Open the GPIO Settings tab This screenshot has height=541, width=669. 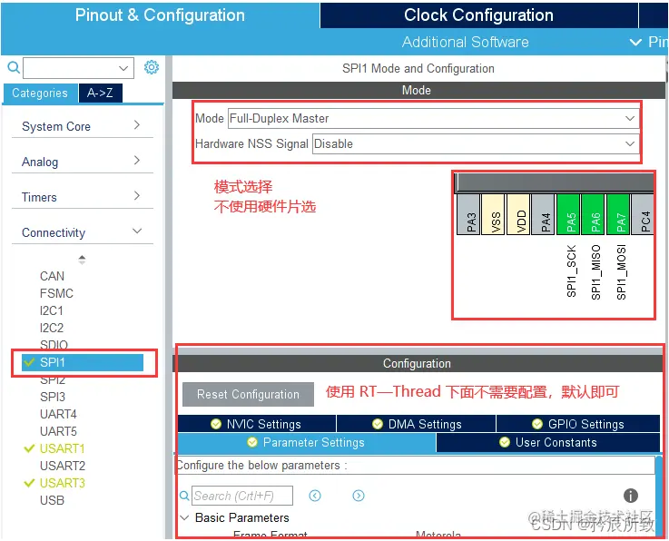pos(578,424)
